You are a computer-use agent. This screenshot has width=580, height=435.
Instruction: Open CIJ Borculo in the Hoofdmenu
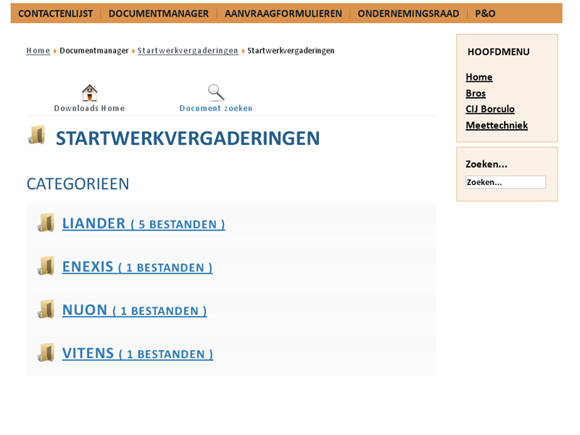point(490,109)
